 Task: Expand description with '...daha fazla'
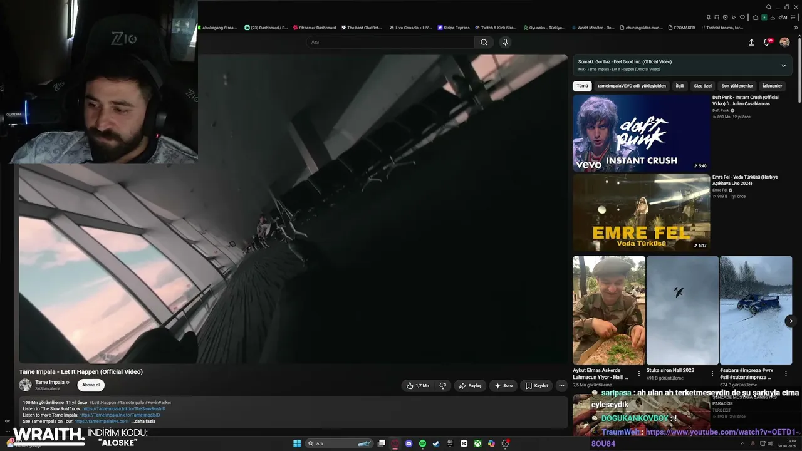(143, 422)
